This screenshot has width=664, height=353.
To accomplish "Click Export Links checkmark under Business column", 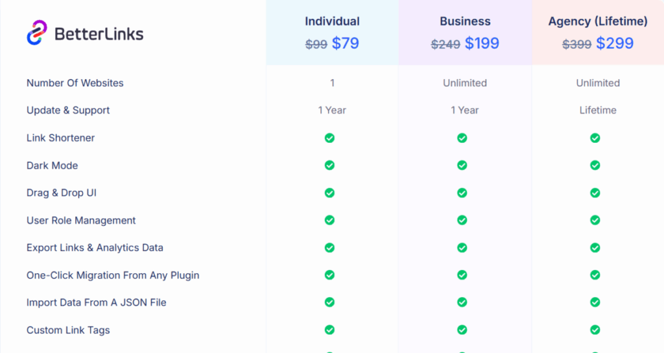I will 462,248.
